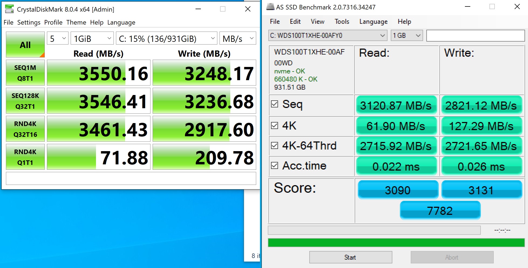
Task: Run the SEQ128K Q32T1 test
Action: click(x=25, y=101)
